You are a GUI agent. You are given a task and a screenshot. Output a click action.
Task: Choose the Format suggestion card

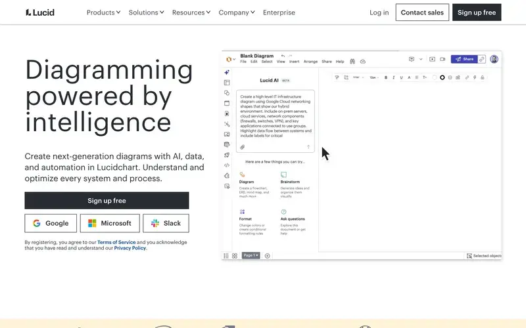pyautogui.click(x=253, y=222)
